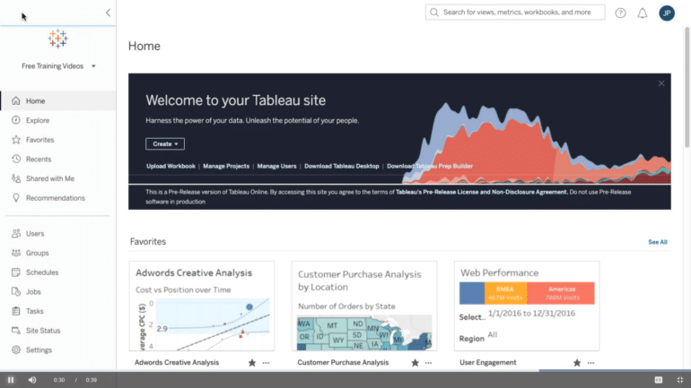Collapse the left navigation sidebar

[108, 13]
